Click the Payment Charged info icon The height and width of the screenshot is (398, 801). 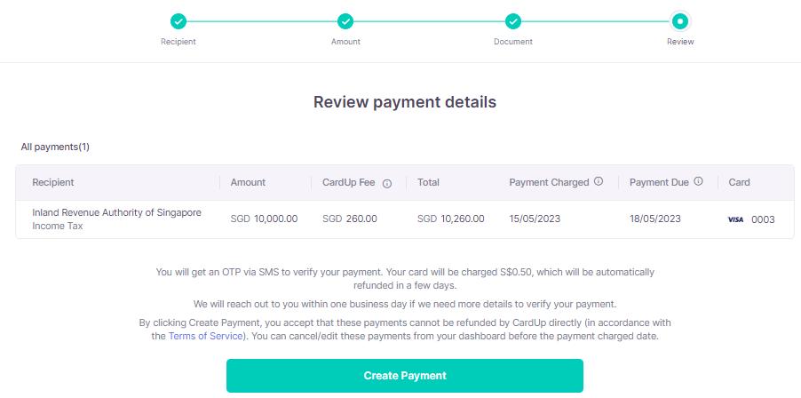point(599,182)
